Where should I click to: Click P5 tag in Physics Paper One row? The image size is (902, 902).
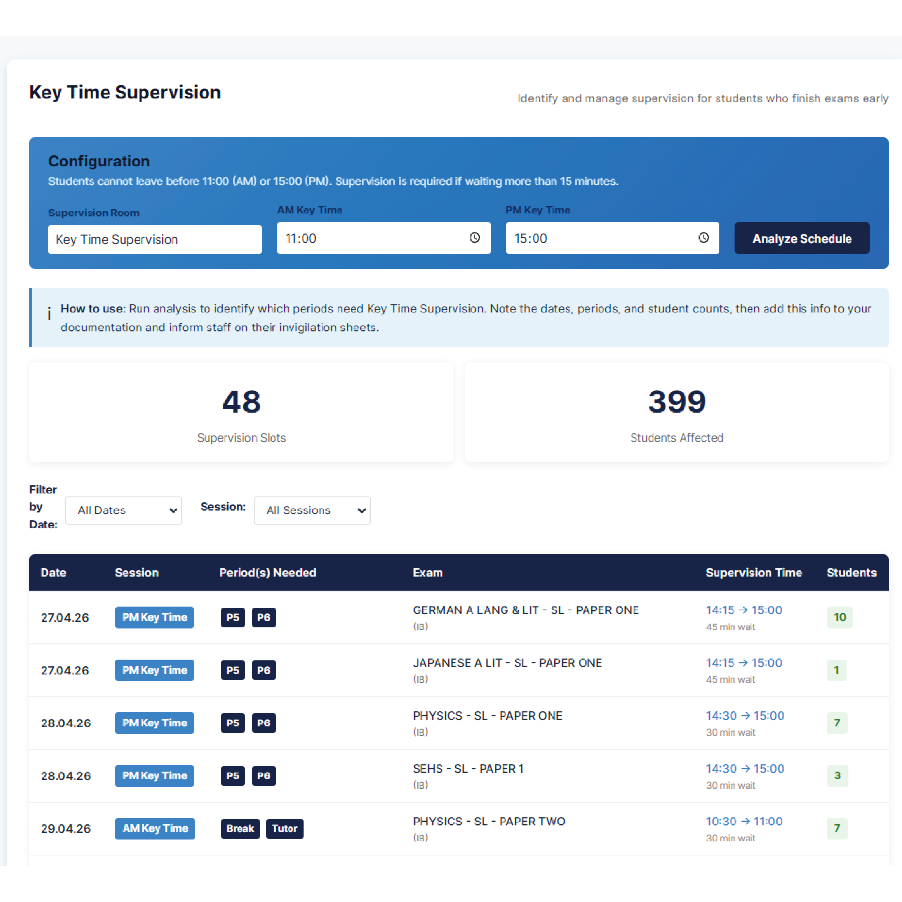[x=233, y=723]
